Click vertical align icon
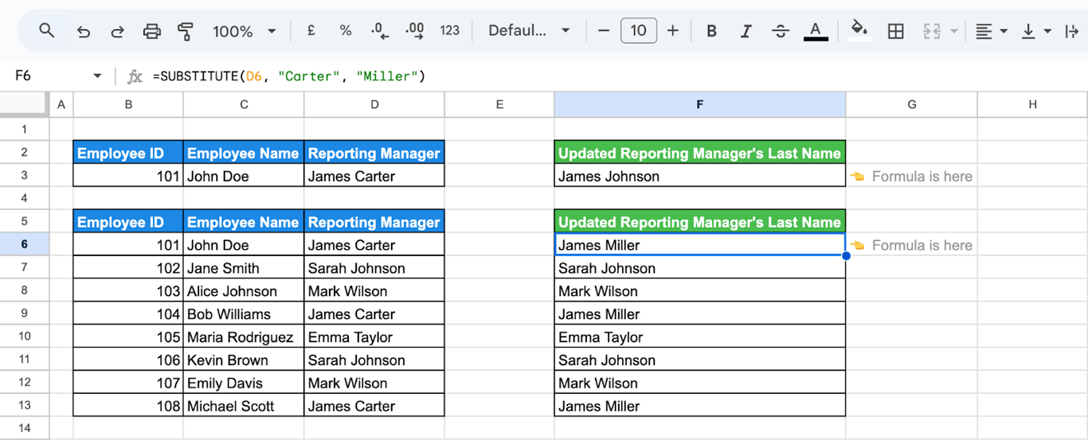Viewport: 1088px width, 440px height. 1028,31
